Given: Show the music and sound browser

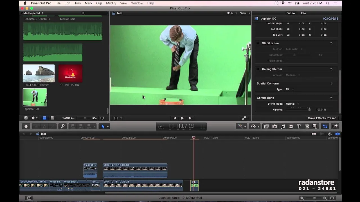Looking at the screenshot, I should click(283, 127).
